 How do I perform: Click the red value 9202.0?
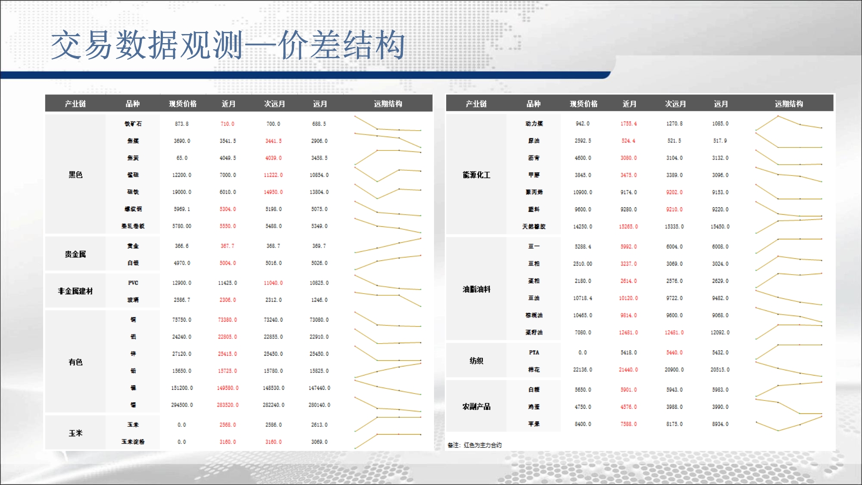tap(675, 192)
